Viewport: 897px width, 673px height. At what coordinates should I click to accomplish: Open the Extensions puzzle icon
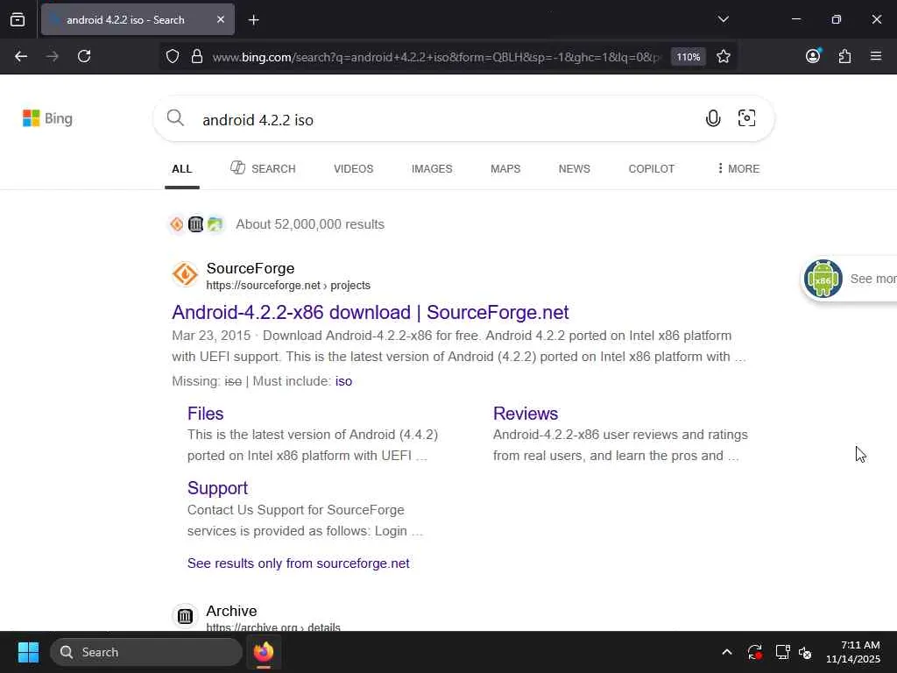coord(844,56)
